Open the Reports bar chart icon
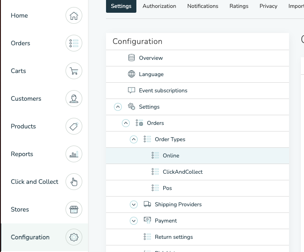This screenshot has width=304, height=252. [74, 154]
